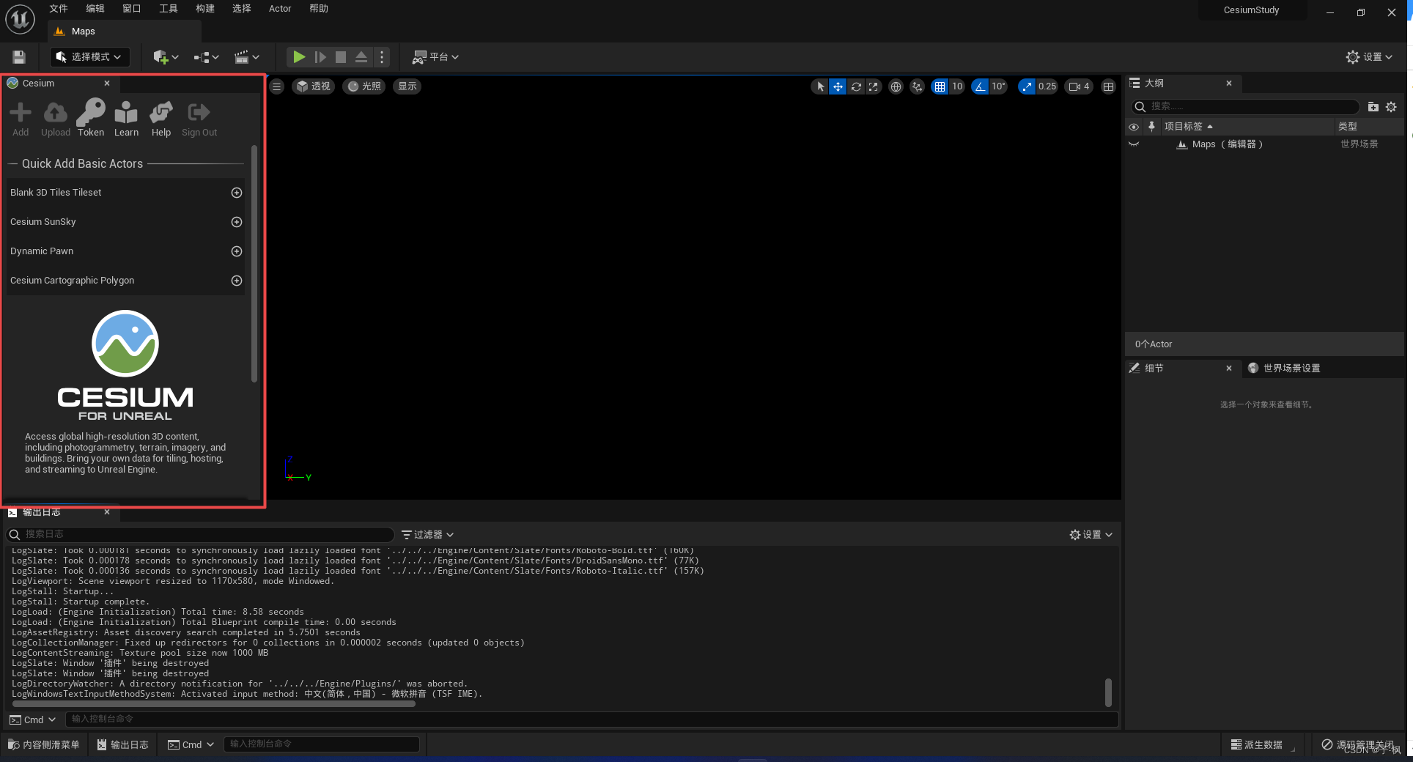Open the cinematics clapperboard dropdown
The height and width of the screenshot is (762, 1413).
pos(247,57)
